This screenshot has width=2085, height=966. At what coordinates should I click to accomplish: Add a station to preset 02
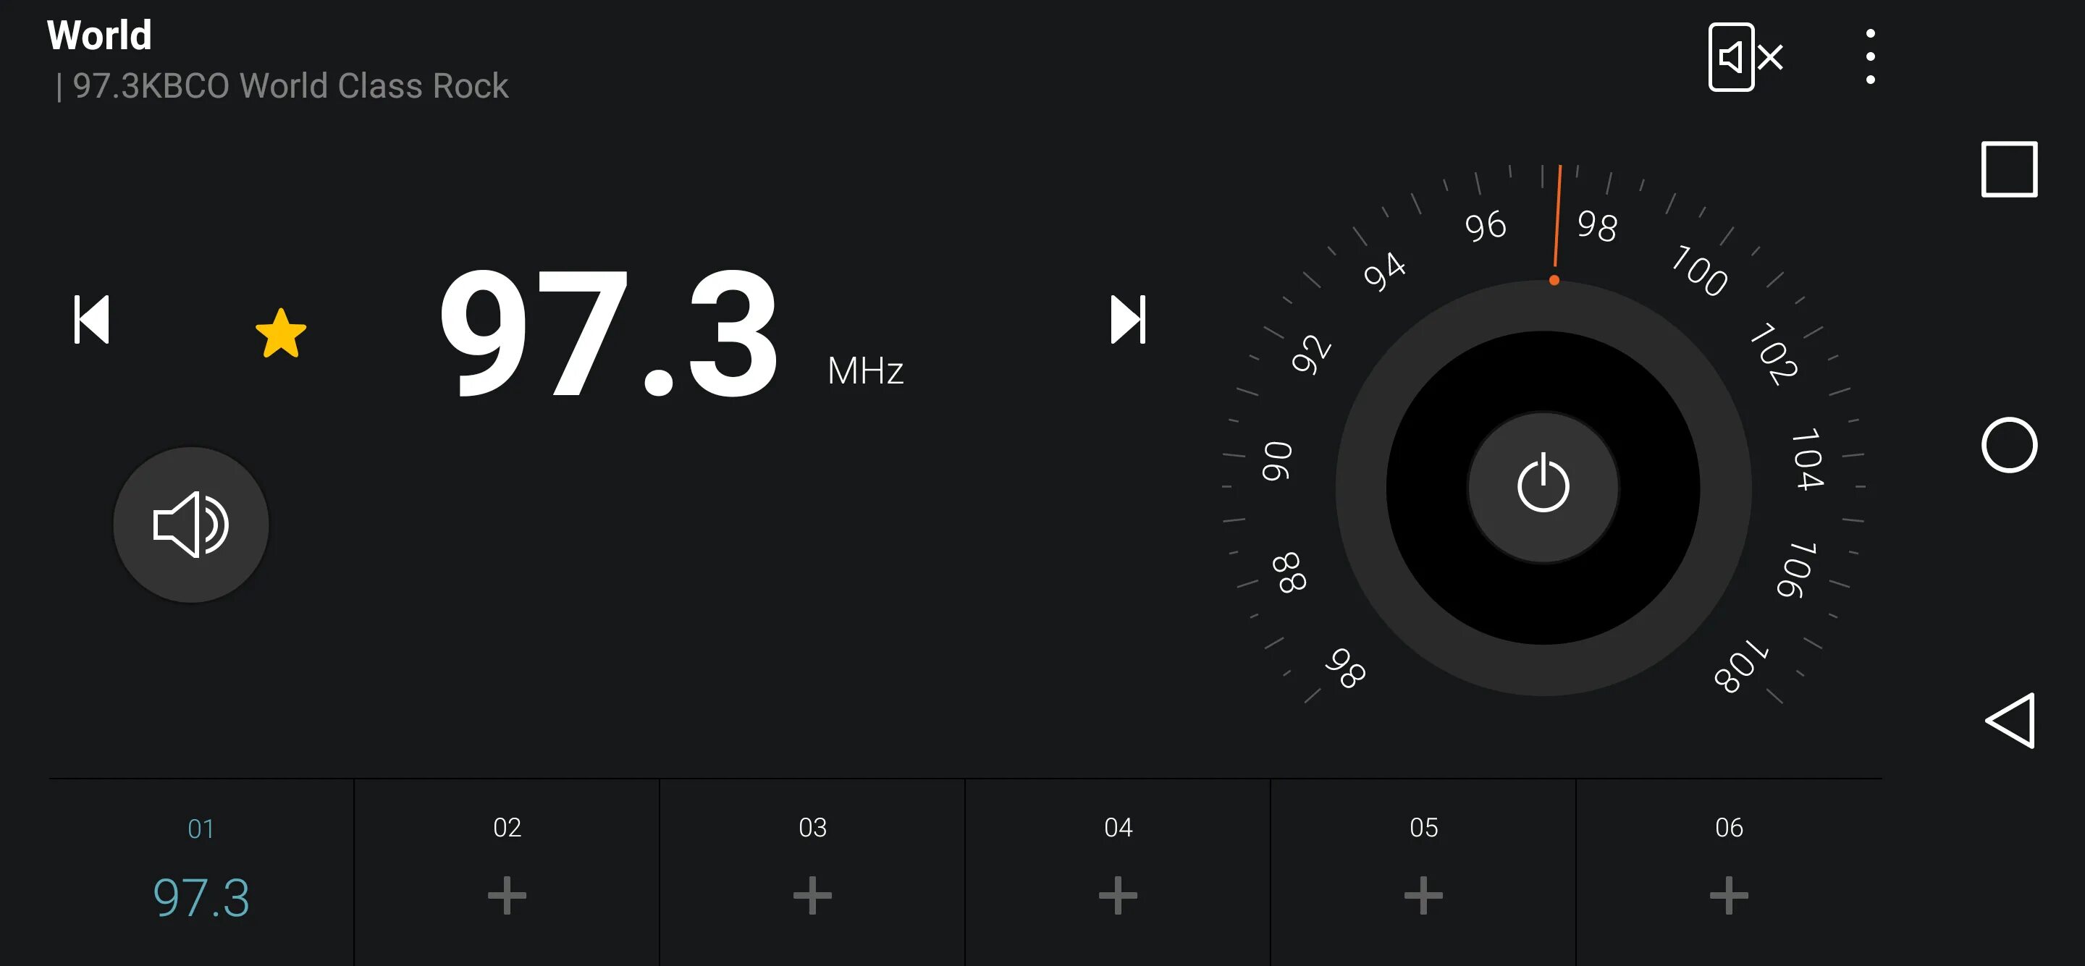(507, 872)
